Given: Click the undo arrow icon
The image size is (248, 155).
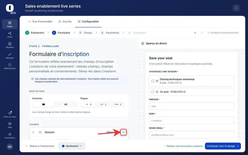Looking at the screenshot, I should click(x=195, y=33).
